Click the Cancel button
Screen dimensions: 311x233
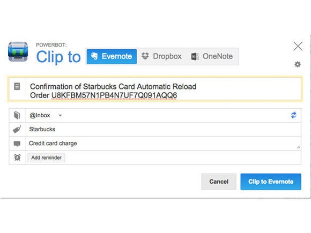click(x=219, y=182)
